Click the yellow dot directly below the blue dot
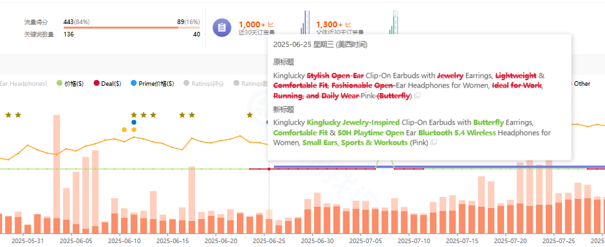The height and width of the screenshot is (247, 605). pyautogui.click(x=134, y=130)
